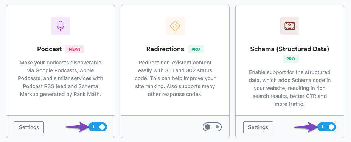Image resolution: width=351 pixels, height=142 pixels.
Task: Click the Schema description paragraph
Action: click(290, 88)
